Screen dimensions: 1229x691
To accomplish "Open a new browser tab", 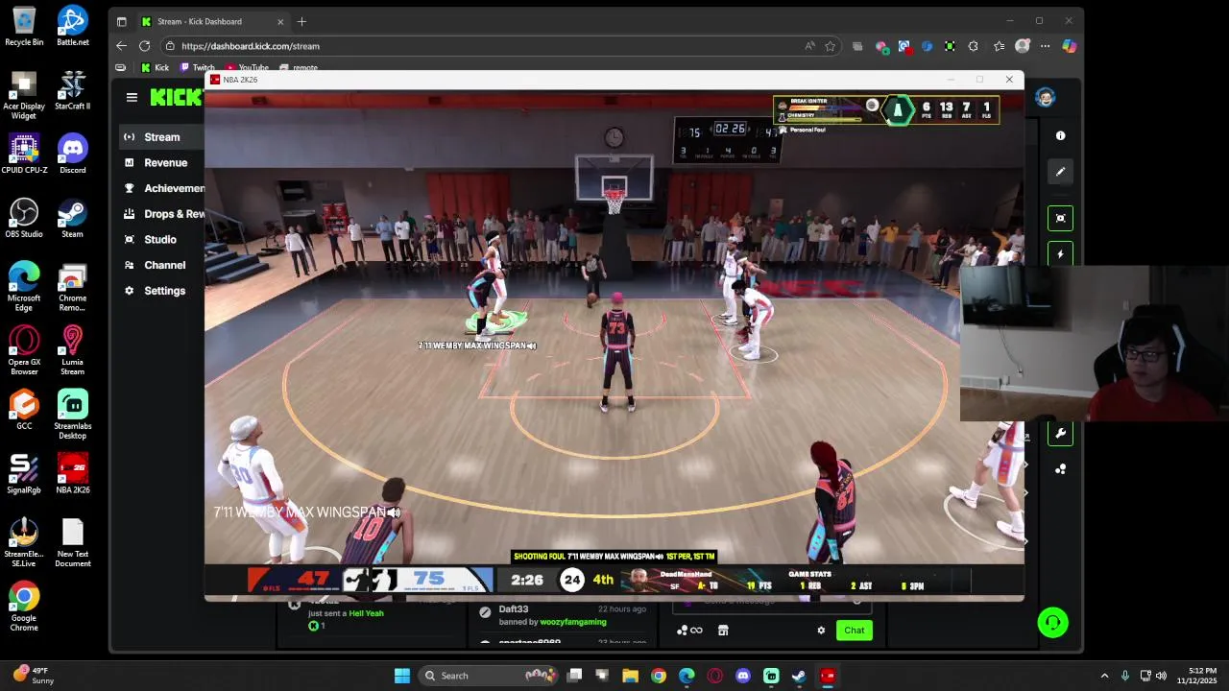I will pos(301,21).
